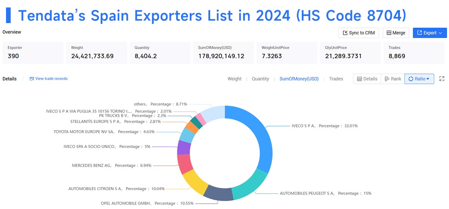Click the Quantity card showing 8,404.2
The width and height of the screenshot is (449, 209).
(160, 53)
